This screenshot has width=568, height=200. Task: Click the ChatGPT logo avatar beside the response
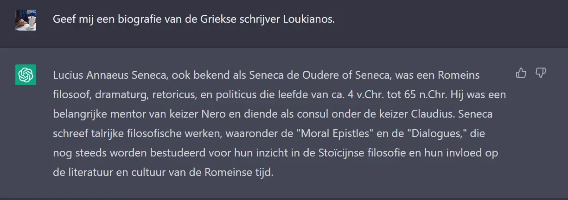pos(26,75)
